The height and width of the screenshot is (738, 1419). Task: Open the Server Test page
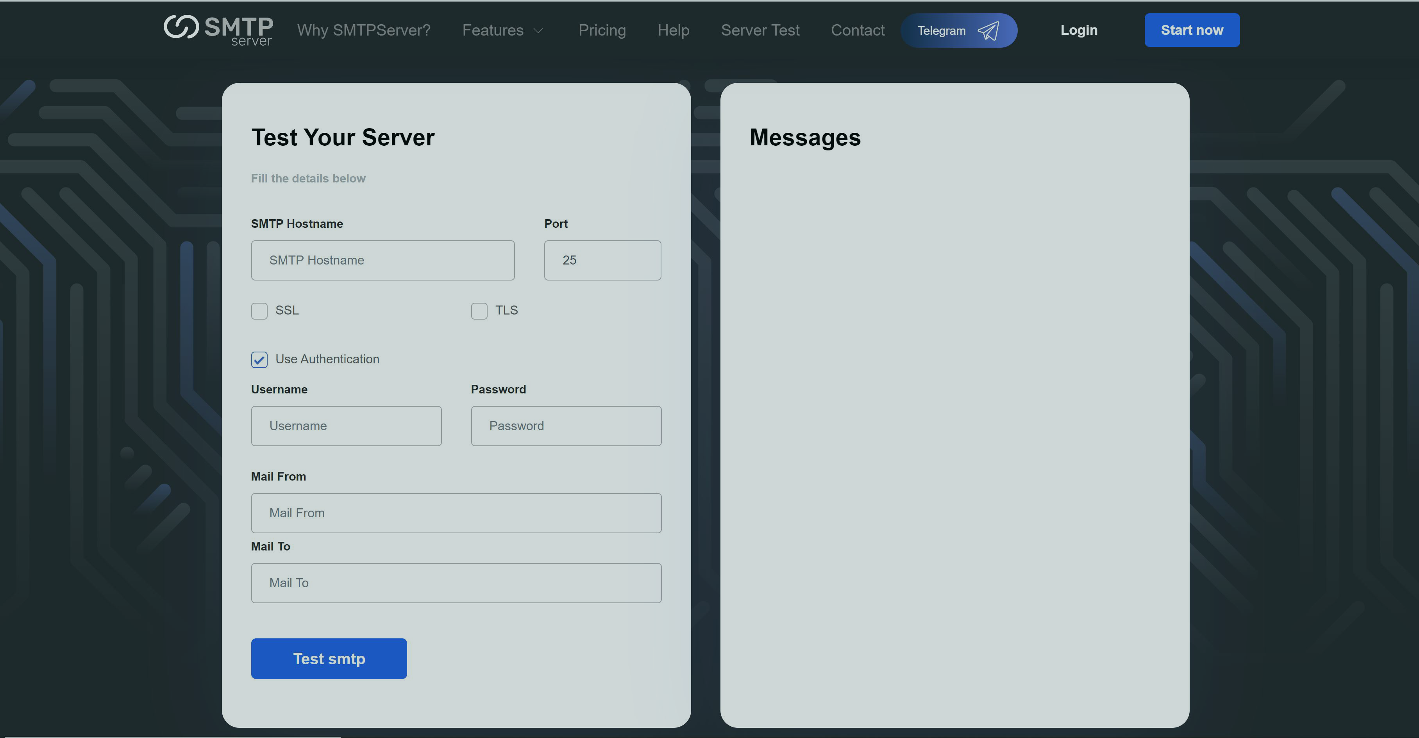tap(760, 30)
